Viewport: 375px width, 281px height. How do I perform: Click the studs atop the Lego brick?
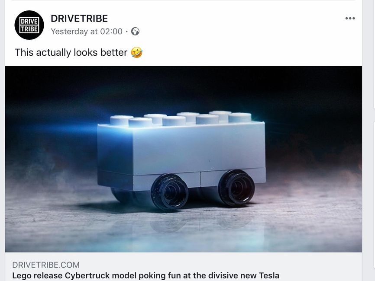pyautogui.click(x=181, y=118)
